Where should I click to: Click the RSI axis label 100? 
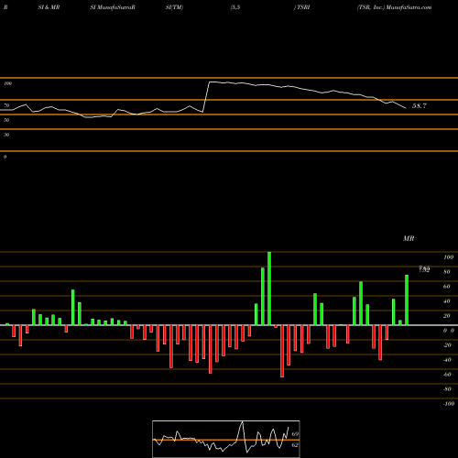tap(7, 83)
